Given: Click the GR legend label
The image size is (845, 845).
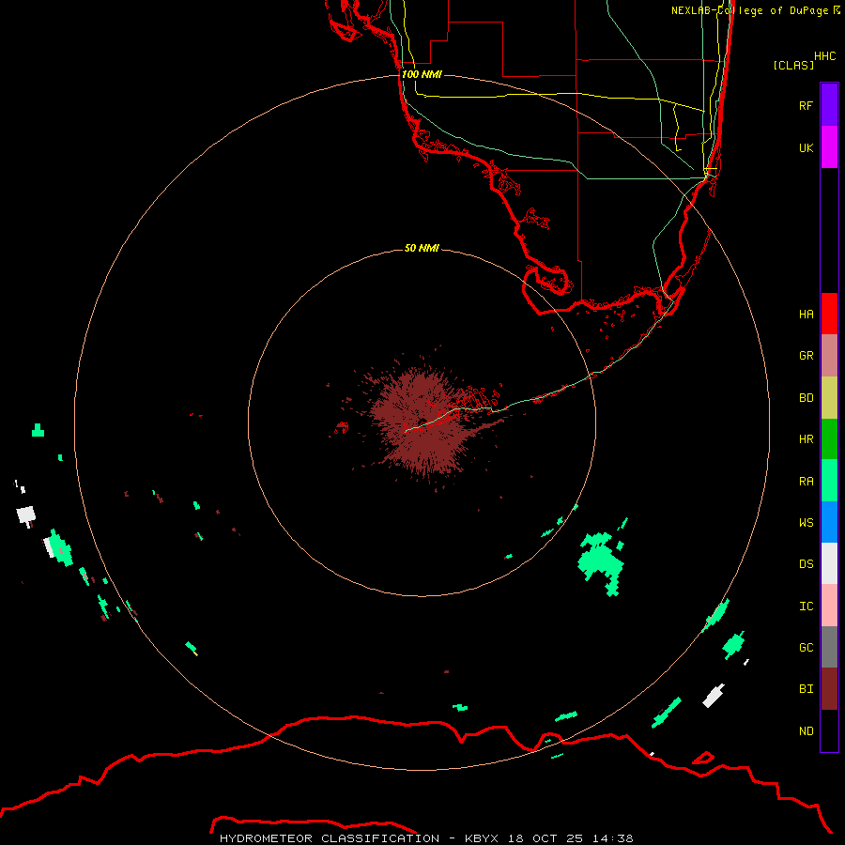Looking at the screenshot, I should 806,356.
